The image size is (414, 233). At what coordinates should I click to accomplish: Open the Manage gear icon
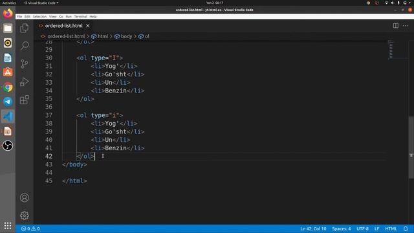coord(25,216)
